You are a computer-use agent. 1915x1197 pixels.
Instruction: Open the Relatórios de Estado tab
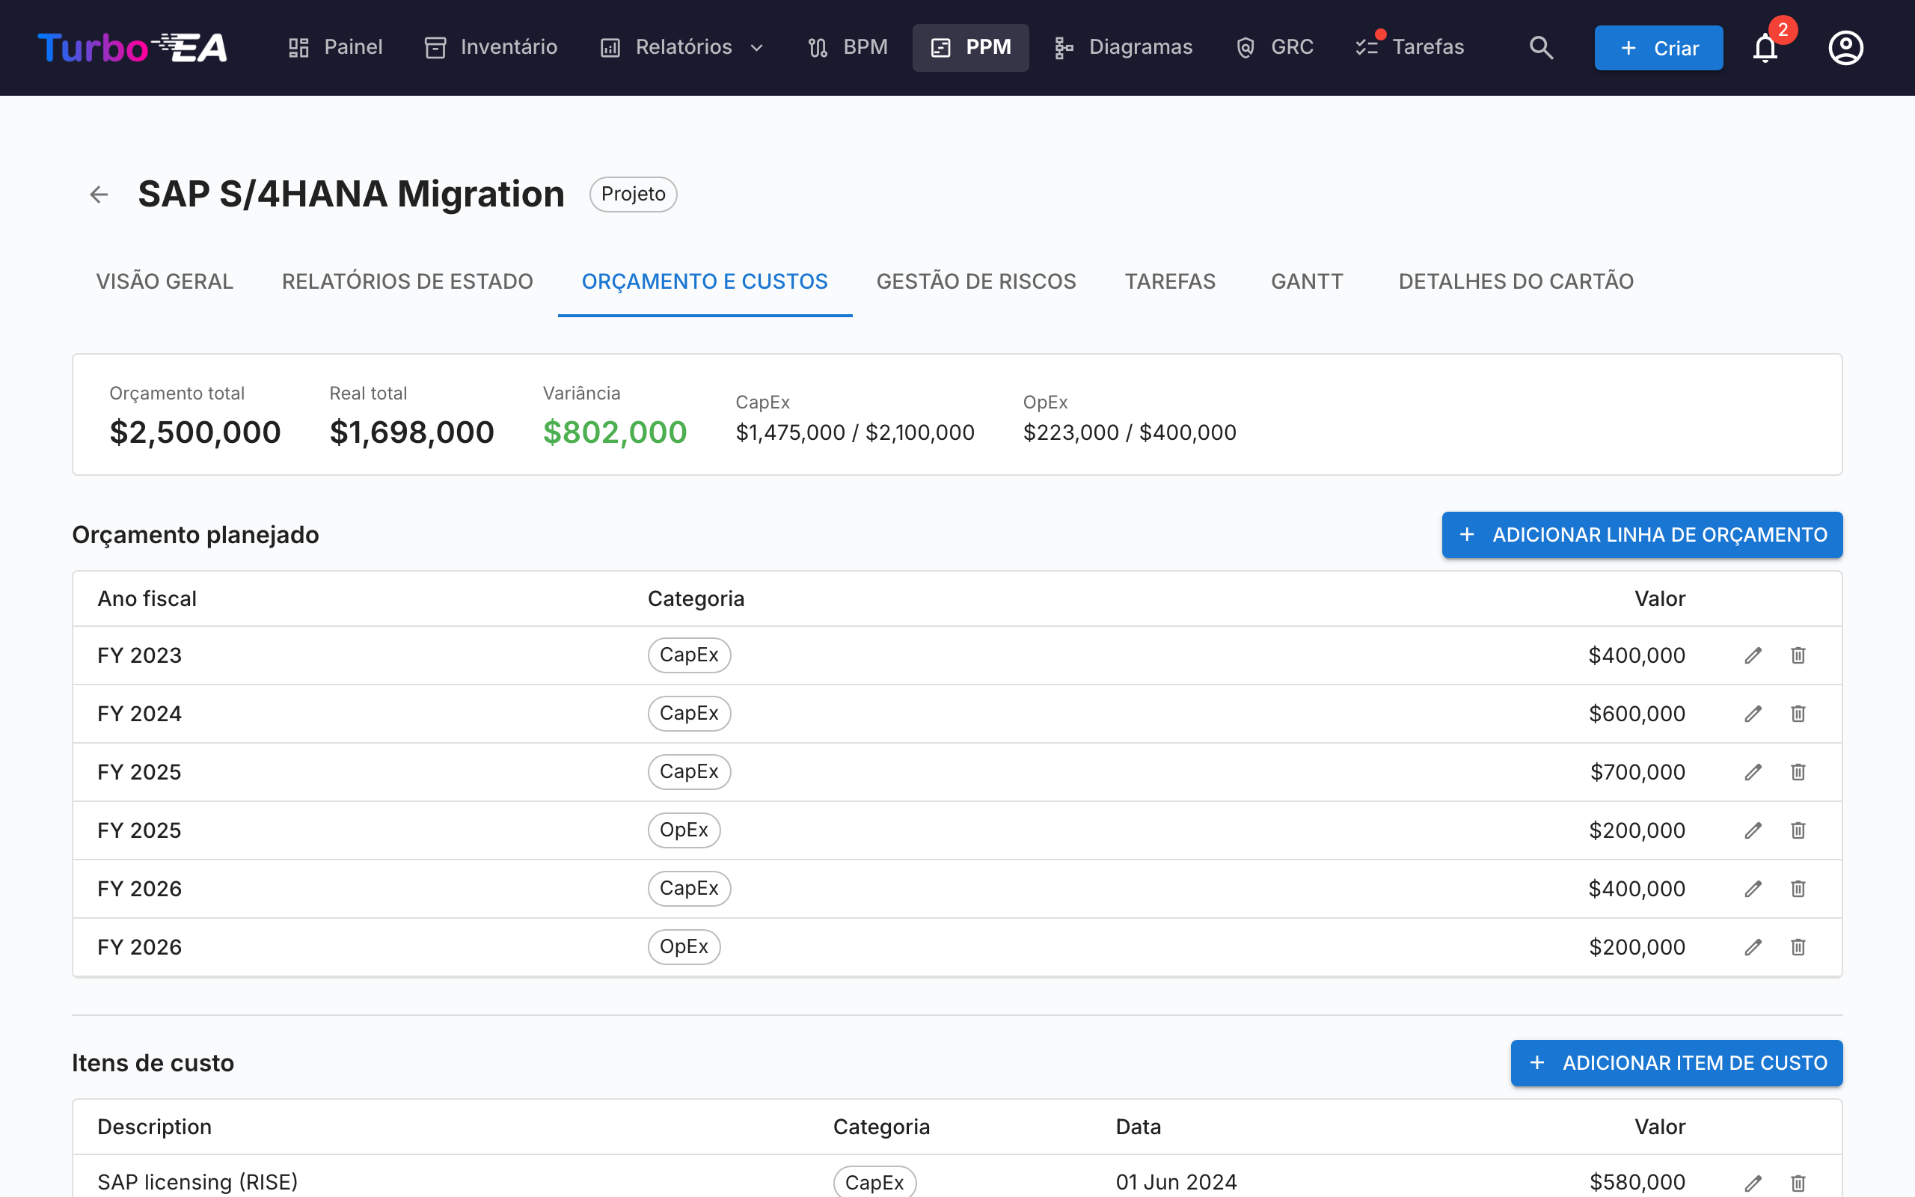[408, 282]
